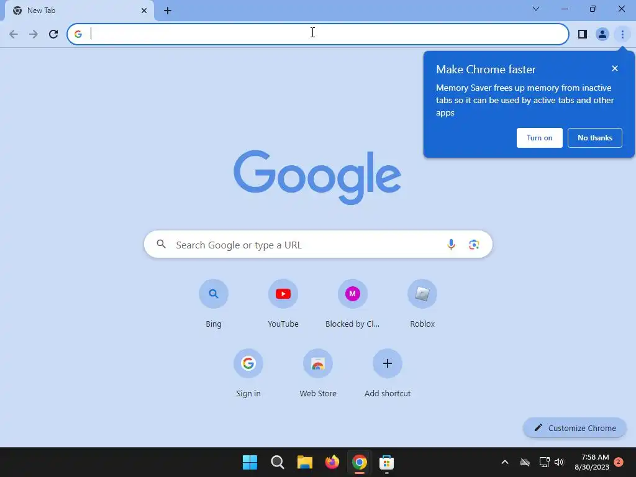Screen dimensions: 636x477
Task: Open a new tab with plus button
Action: [168, 11]
